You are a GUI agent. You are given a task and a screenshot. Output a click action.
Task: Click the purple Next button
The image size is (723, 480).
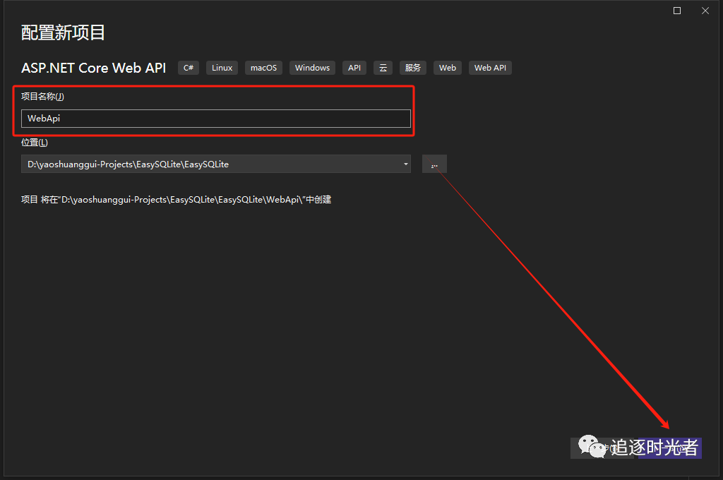669,448
